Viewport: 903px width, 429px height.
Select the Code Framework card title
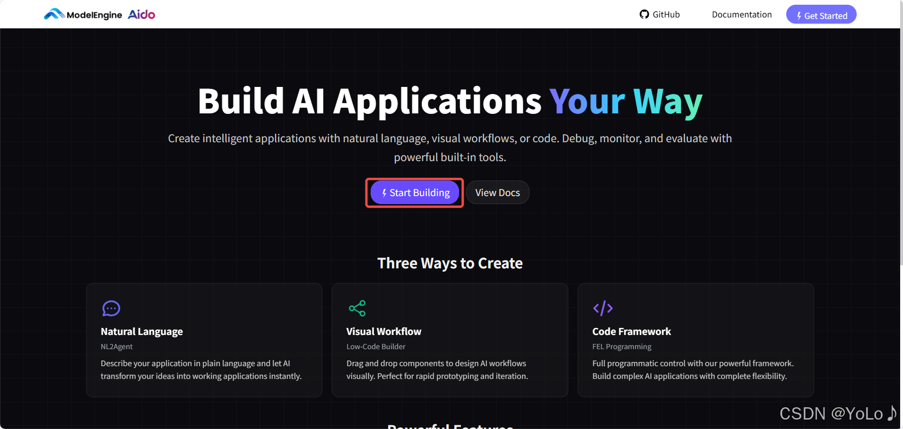point(632,332)
